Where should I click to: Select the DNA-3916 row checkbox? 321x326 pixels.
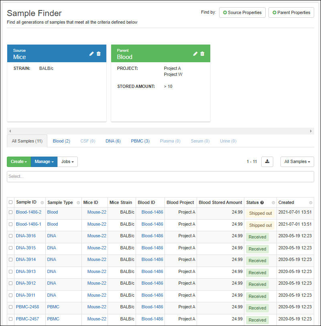(11, 236)
